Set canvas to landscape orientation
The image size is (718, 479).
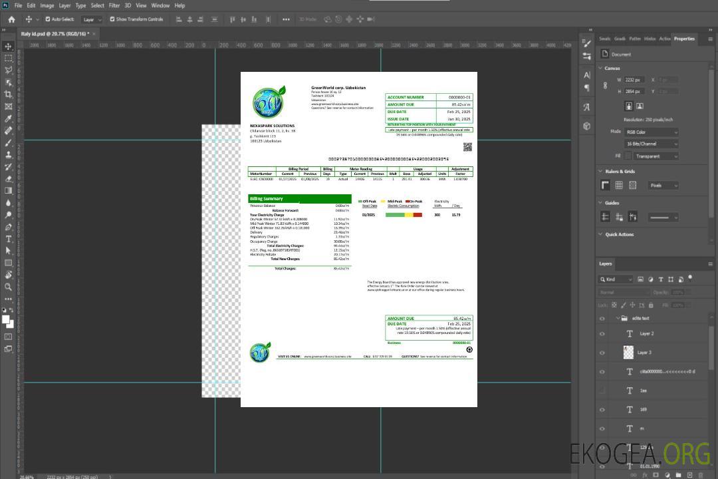(x=640, y=106)
